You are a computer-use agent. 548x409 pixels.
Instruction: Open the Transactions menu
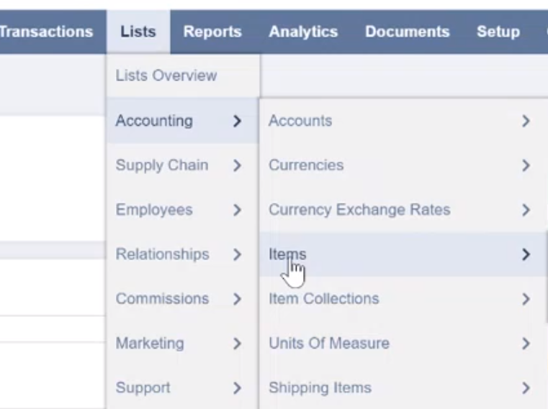pos(47,32)
